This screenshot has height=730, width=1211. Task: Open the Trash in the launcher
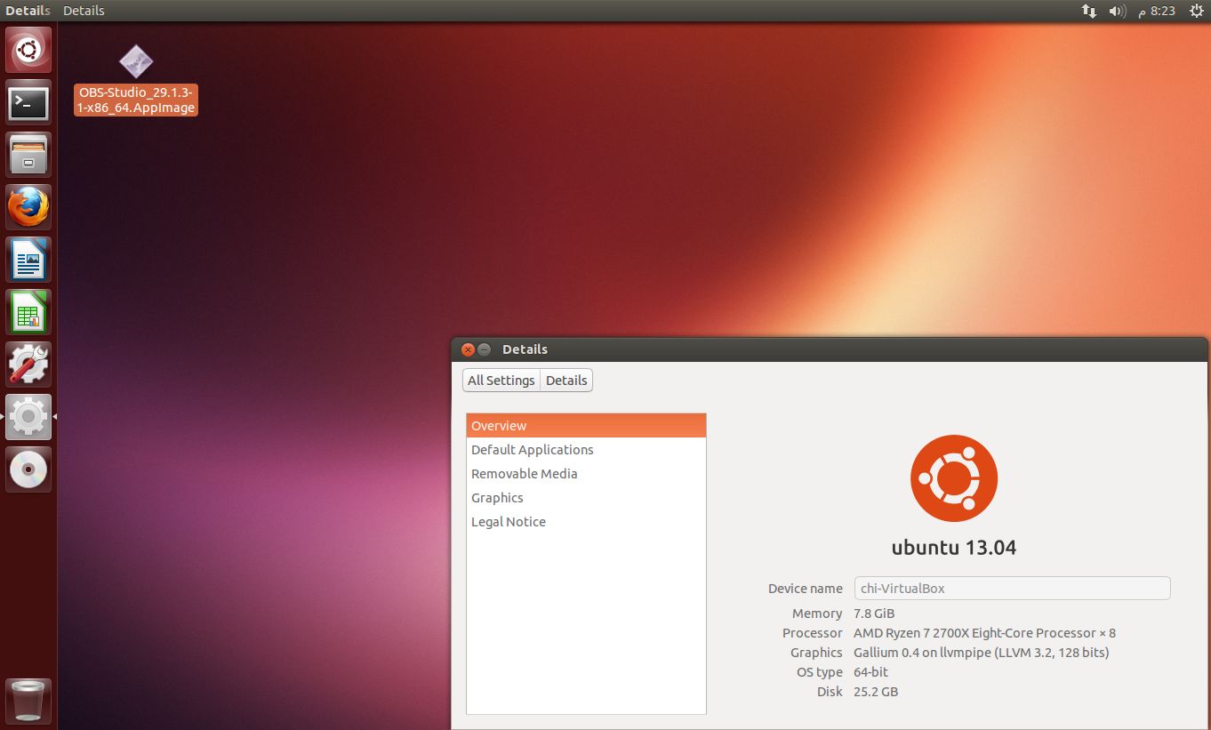pyautogui.click(x=28, y=701)
